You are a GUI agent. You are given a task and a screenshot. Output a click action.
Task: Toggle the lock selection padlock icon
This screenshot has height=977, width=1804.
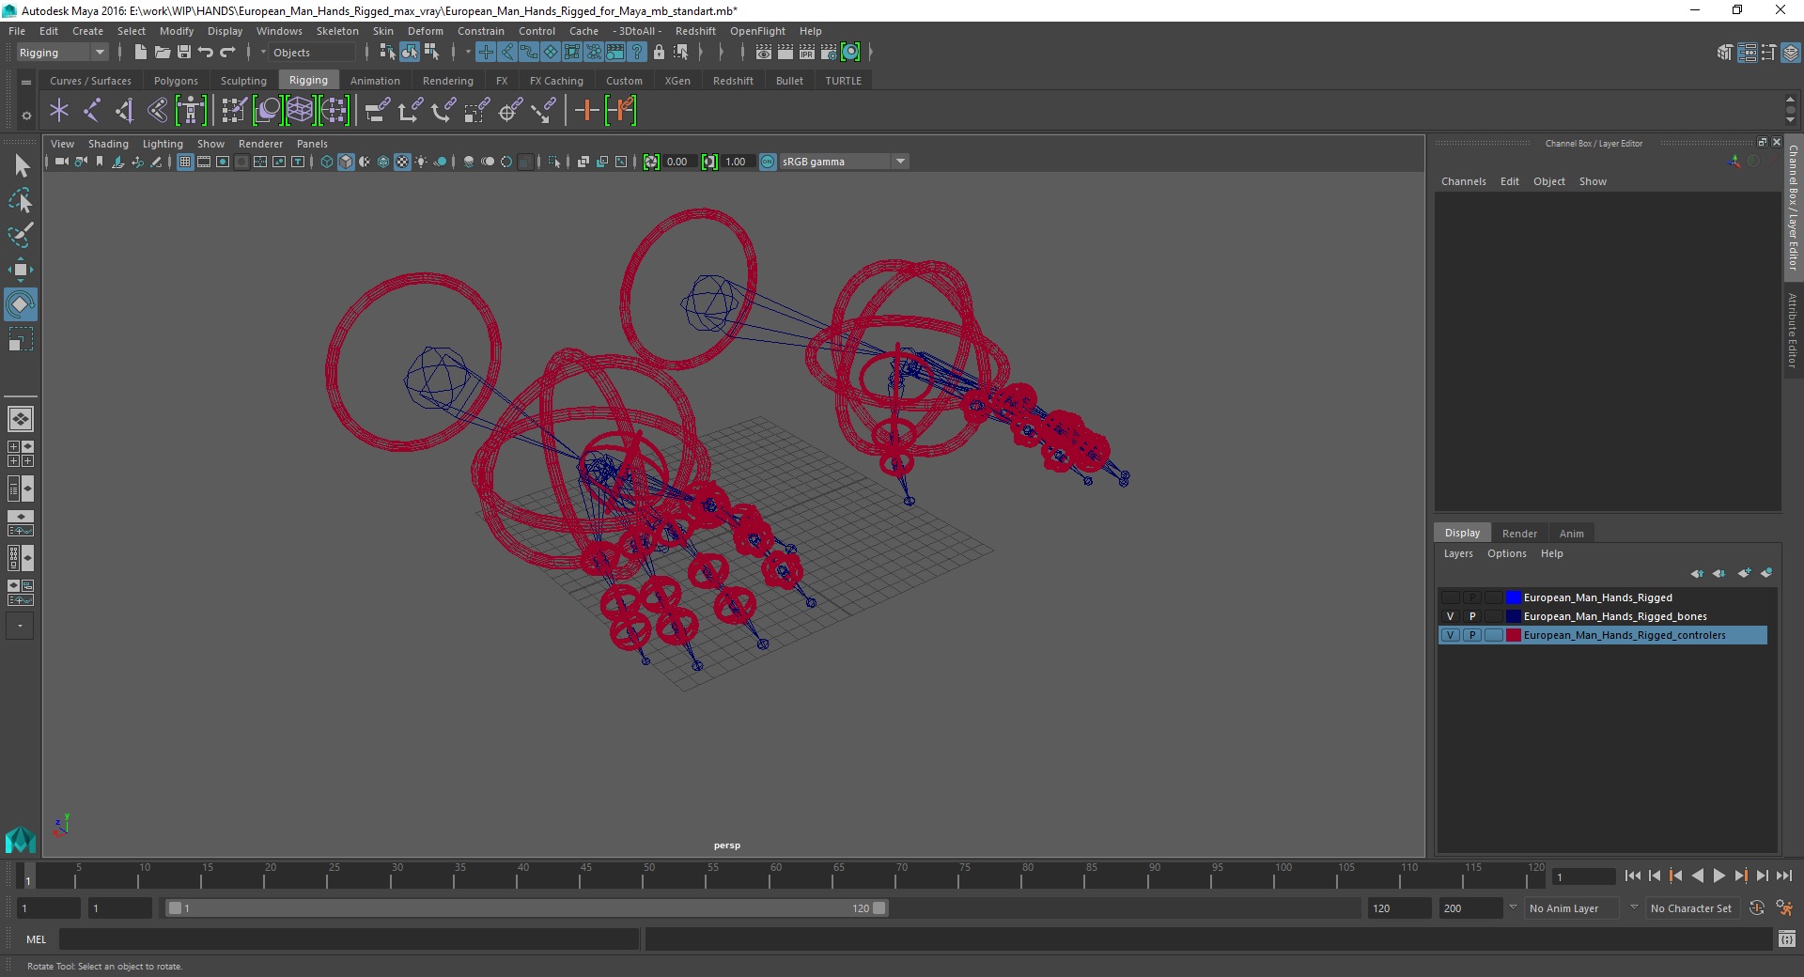point(659,53)
